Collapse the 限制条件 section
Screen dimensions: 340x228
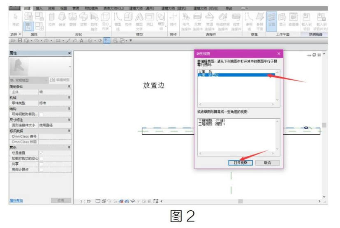click(69, 86)
